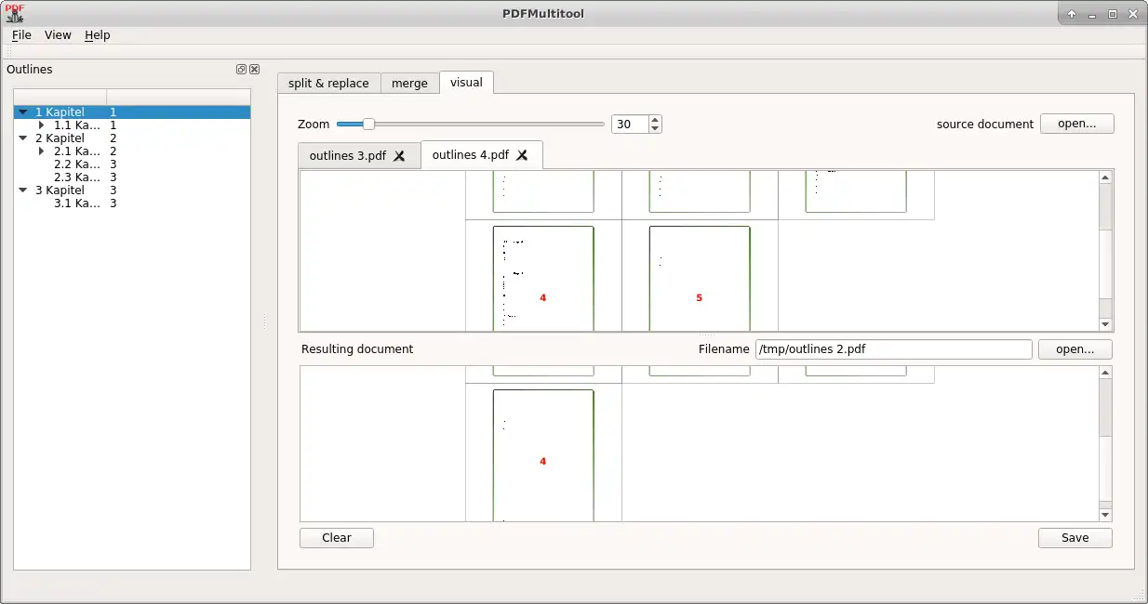Image resolution: width=1148 pixels, height=604 pixels.
Task: Decrease zoom with the spinbox down arrow
Action: click(655, 129)
